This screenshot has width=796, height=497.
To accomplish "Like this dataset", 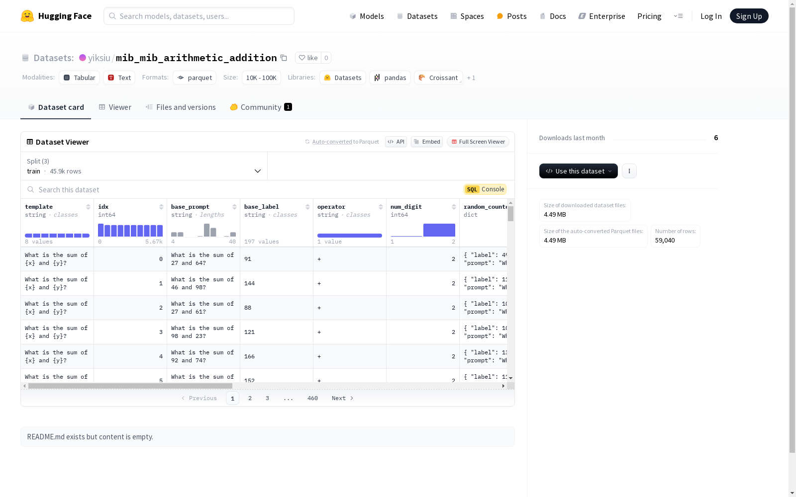I will 308,58.
